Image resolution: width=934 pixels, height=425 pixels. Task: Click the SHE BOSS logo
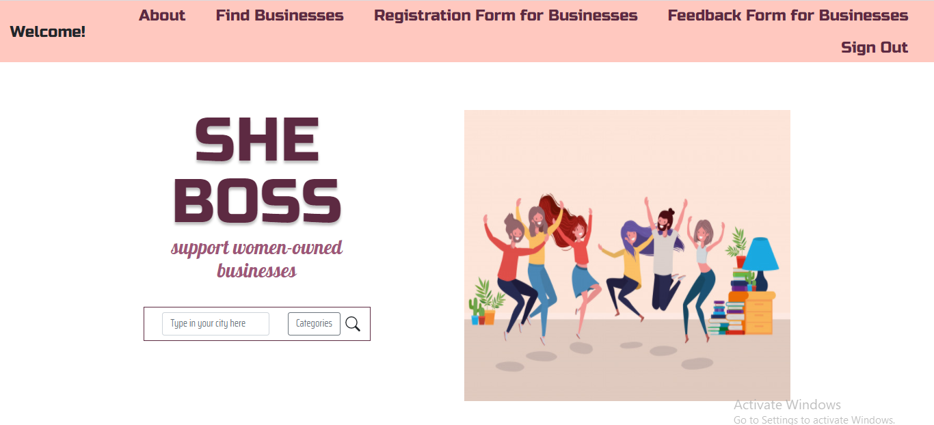(257, 171)
